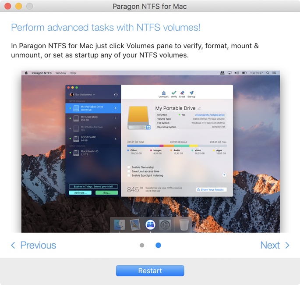Viewport: 300px width, 285px height.
Task: Close the Paragon NTFS for Mac window
Action: coord(7,6)
